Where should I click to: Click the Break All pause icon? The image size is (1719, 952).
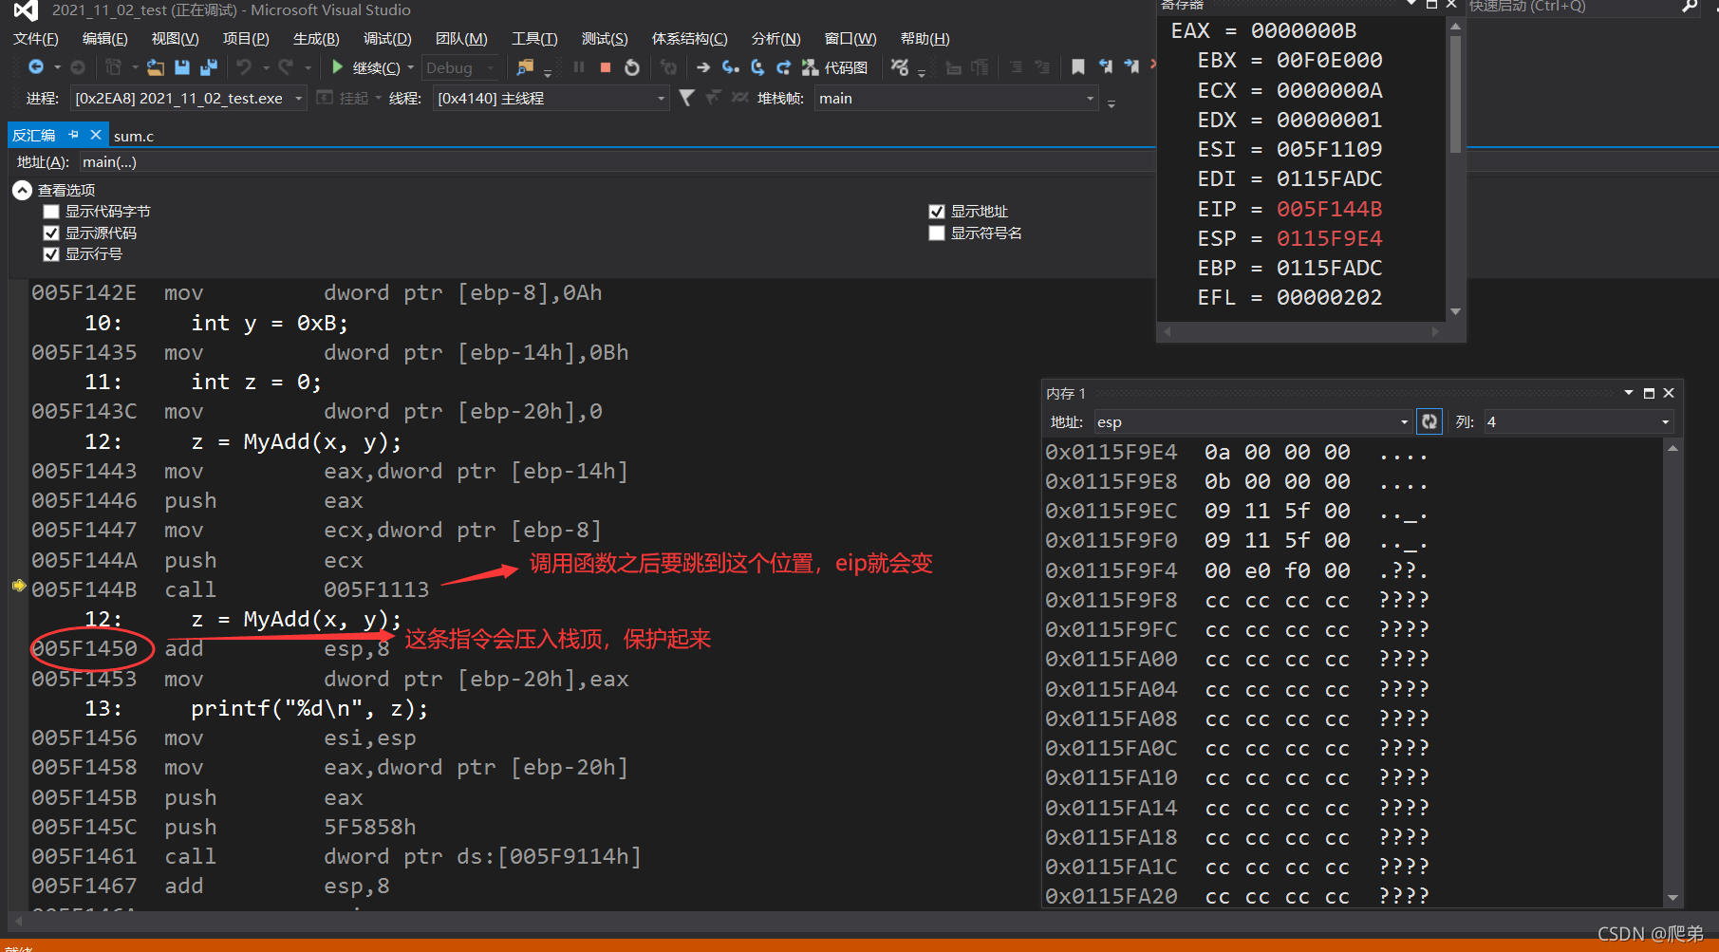click(579, 67)
